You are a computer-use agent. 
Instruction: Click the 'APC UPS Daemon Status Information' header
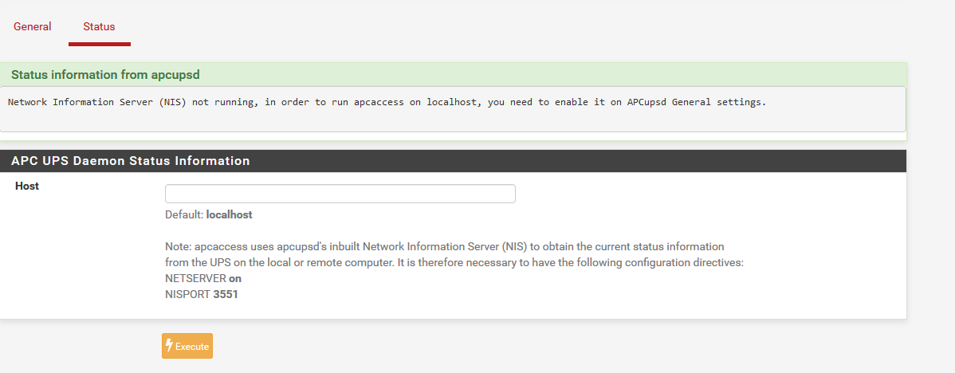pos(131,161)
